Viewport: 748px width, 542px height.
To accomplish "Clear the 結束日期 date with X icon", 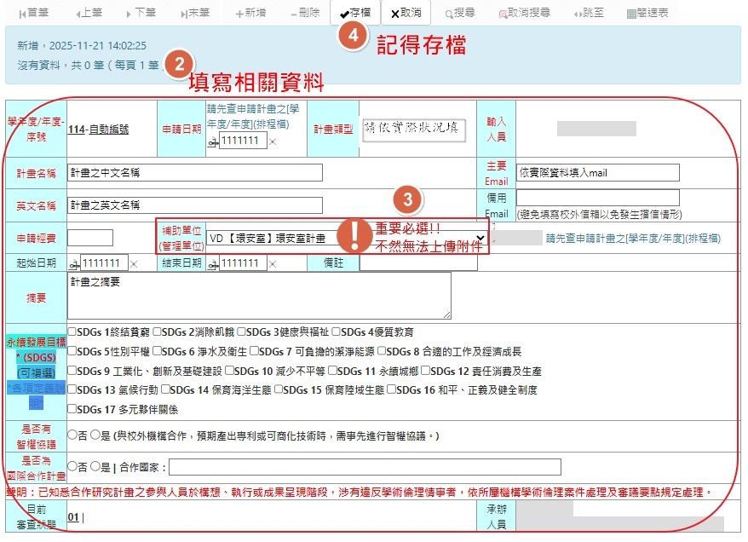I will coord(273,263).
